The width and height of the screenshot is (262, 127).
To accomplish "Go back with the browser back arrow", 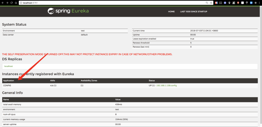I will pos(3,3).
